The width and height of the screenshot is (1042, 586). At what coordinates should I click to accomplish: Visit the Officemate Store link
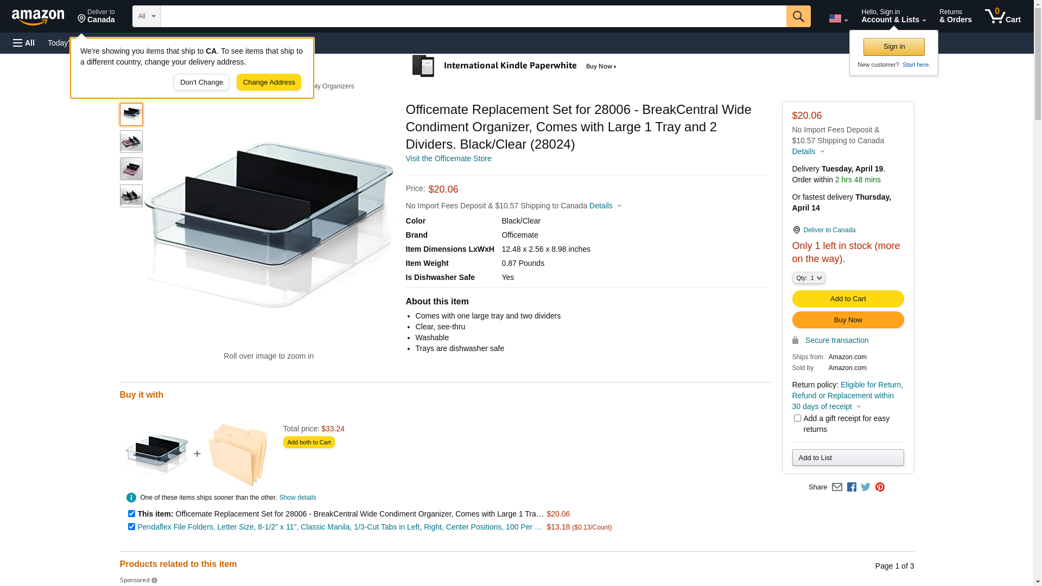click(x=448, y=158)
